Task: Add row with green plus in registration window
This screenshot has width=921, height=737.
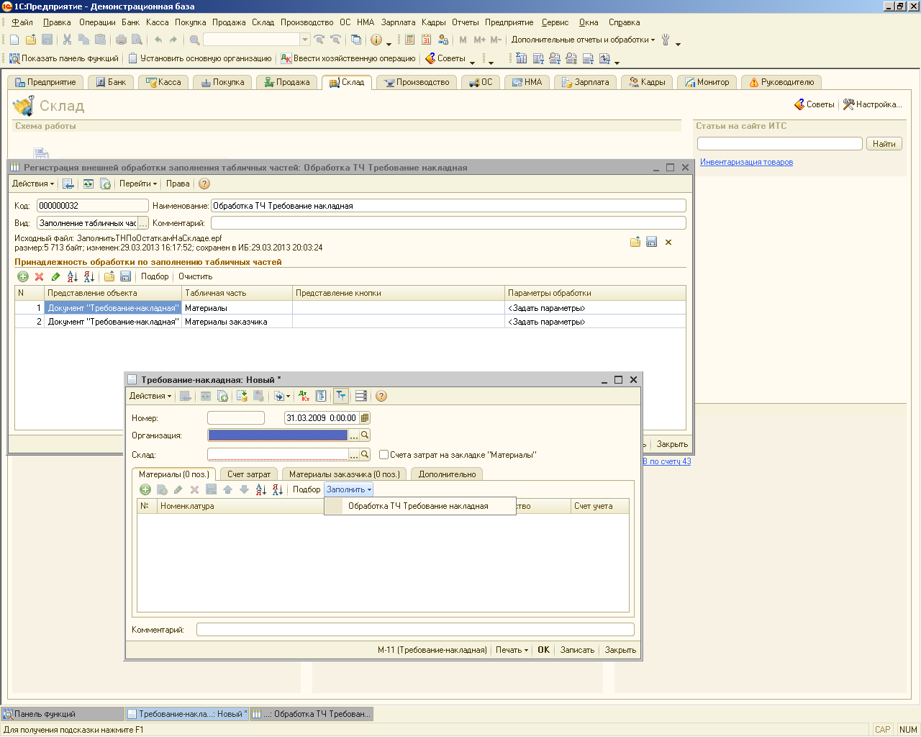Action: (23, 276)
